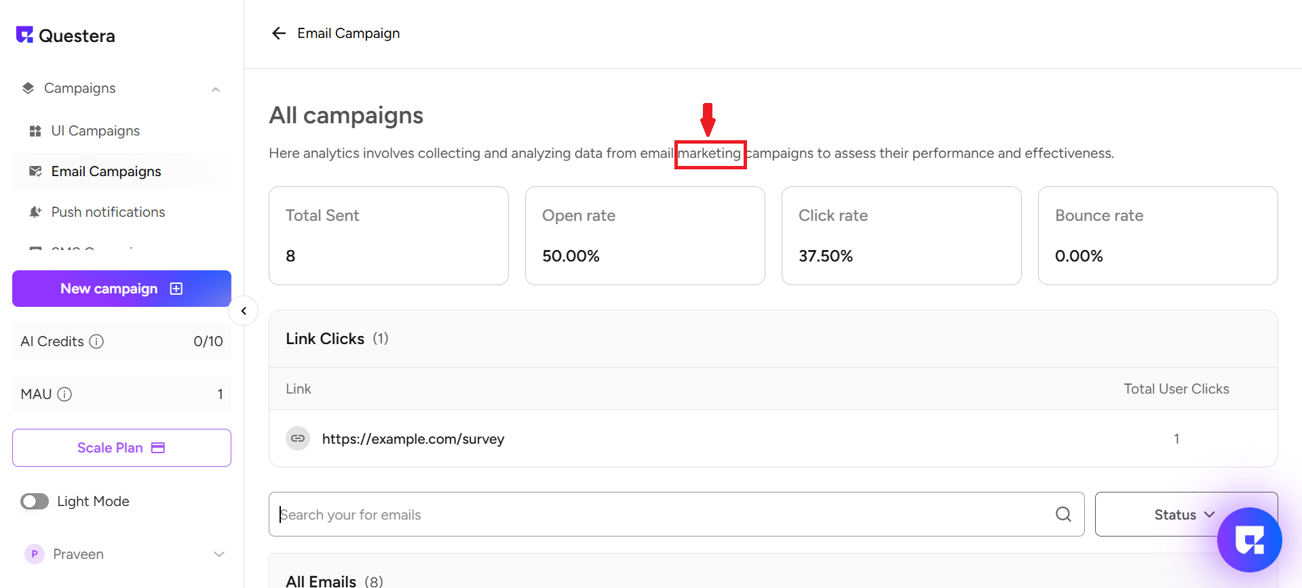Click the Scale Plan button
This screenshot has height=588, width=1302.
click(121, 448)
